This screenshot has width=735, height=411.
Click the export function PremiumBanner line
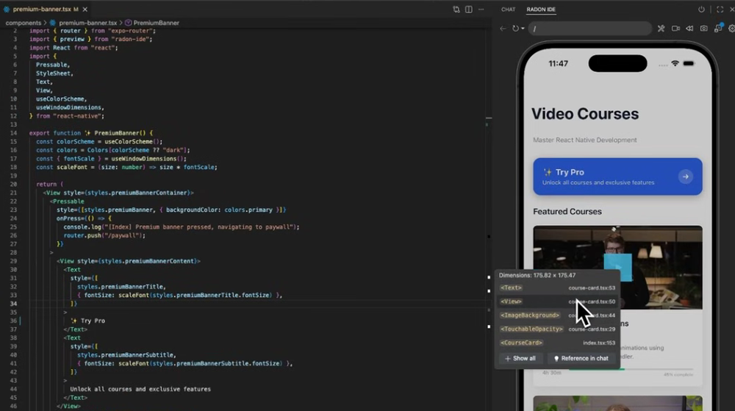91,133
